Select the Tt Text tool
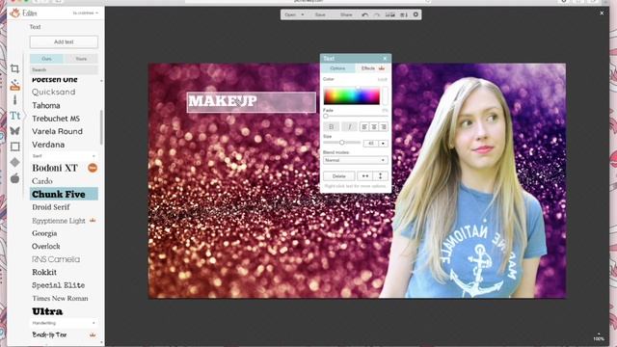 [15, 116]
